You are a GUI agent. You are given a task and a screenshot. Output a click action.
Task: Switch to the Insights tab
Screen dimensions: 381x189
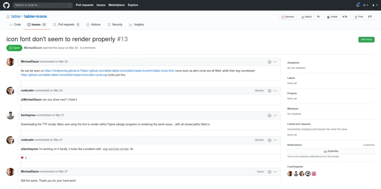pyautogui.click(x=136, y=25)
